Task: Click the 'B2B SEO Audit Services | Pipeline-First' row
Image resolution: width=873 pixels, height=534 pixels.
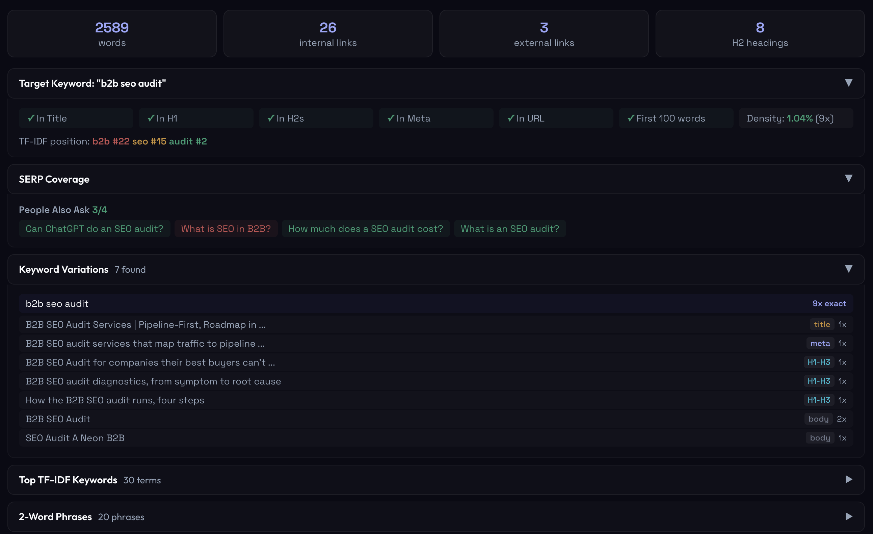Action: tap(436, 325)
